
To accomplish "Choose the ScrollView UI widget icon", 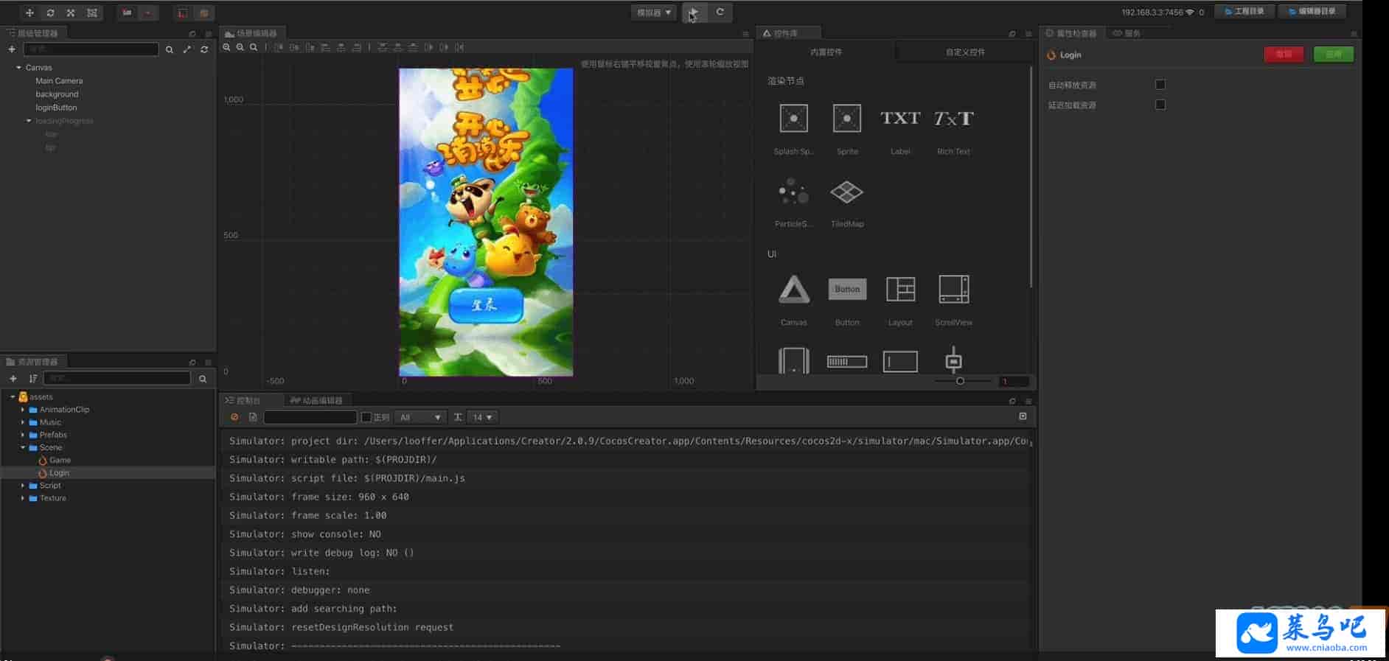I will click(953, 290).
